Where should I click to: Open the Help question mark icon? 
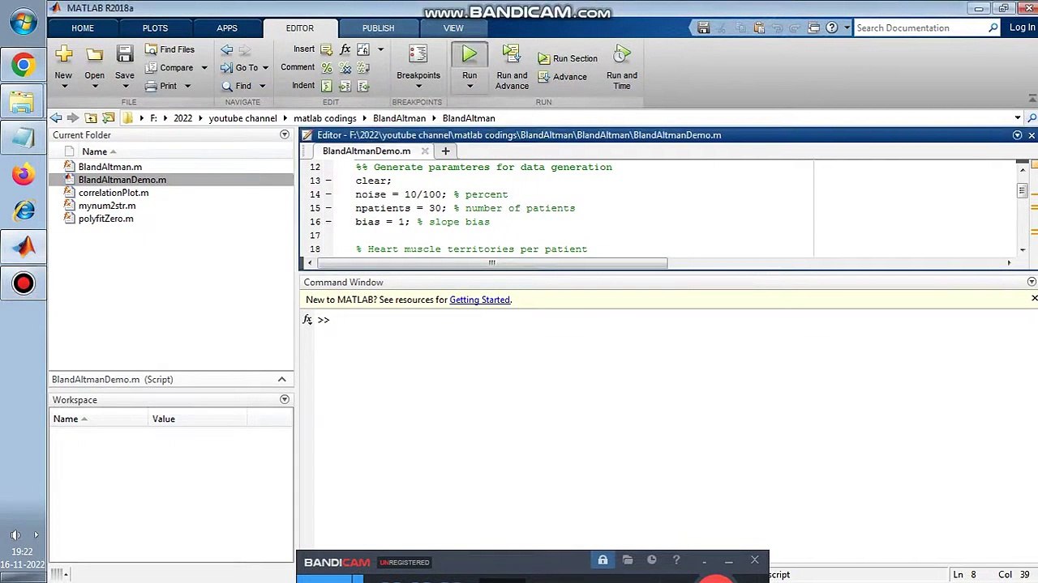click(x=832, y=28)
